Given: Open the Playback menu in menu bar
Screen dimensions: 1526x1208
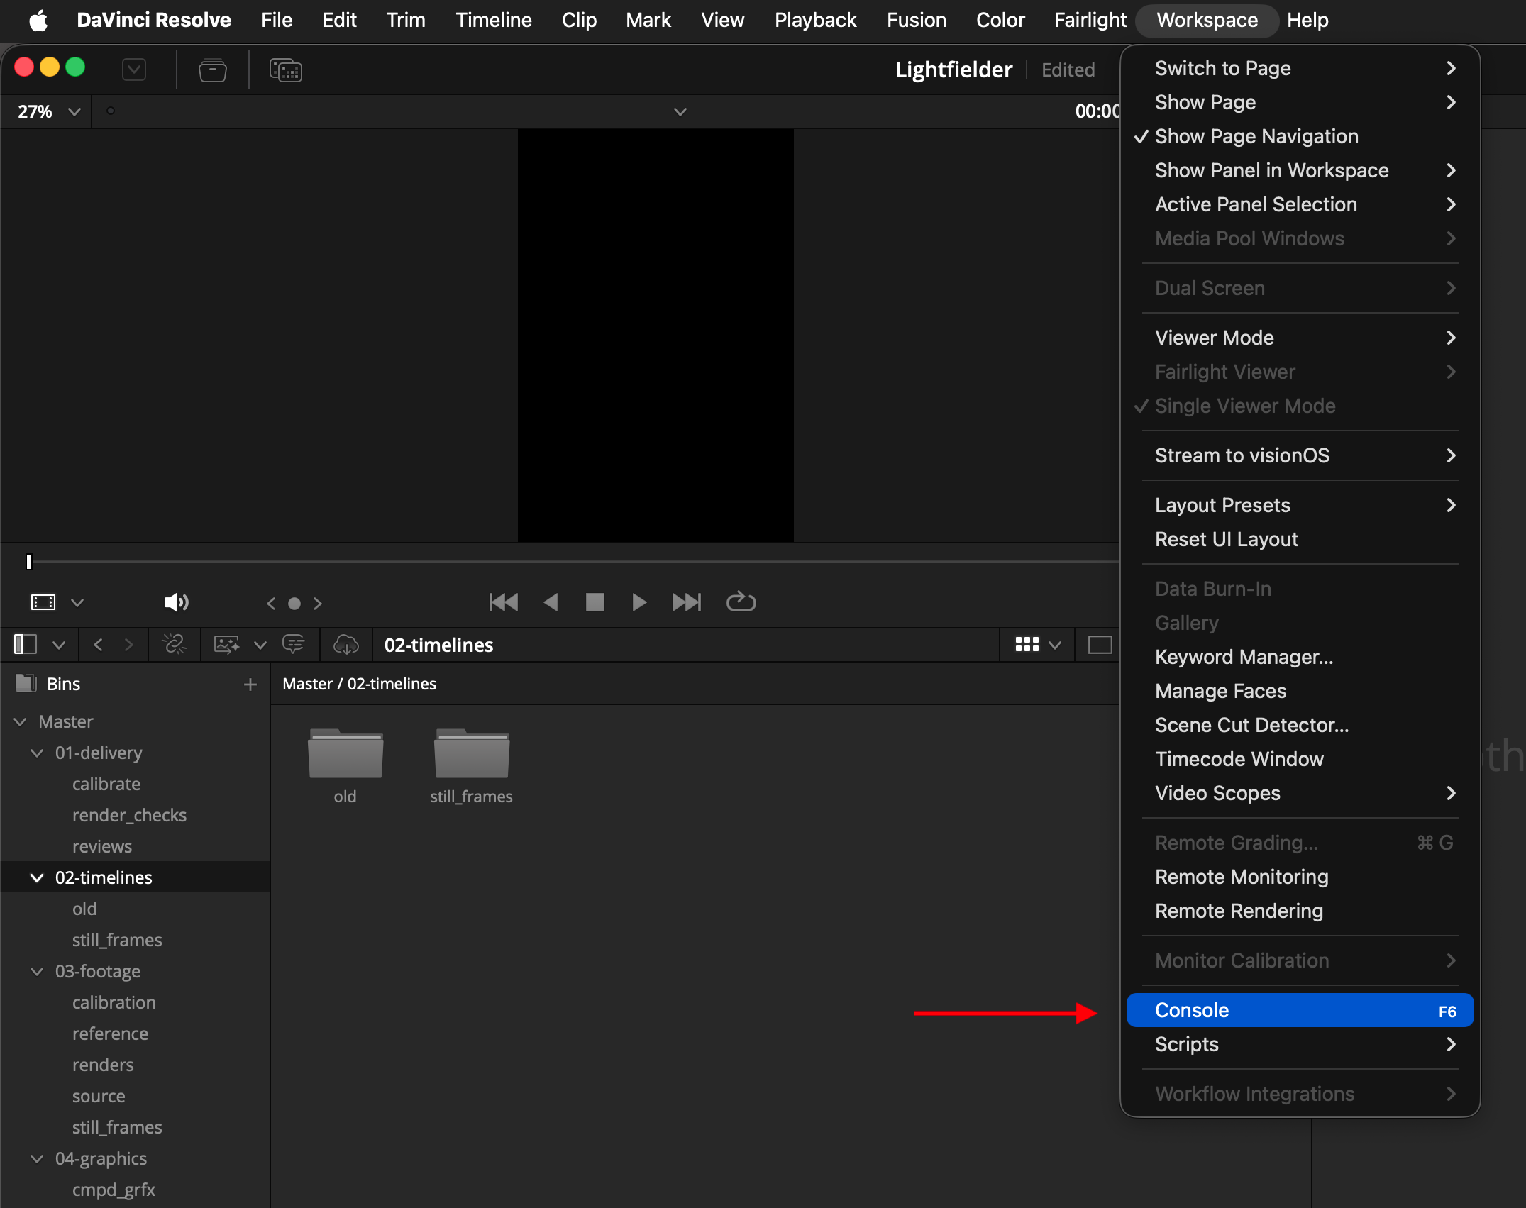Looking at the screenshot, I should (x=815, y=20).
